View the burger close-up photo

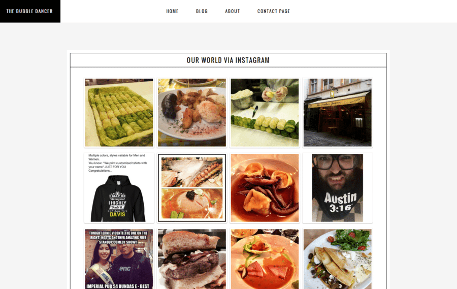click(192, 259)
